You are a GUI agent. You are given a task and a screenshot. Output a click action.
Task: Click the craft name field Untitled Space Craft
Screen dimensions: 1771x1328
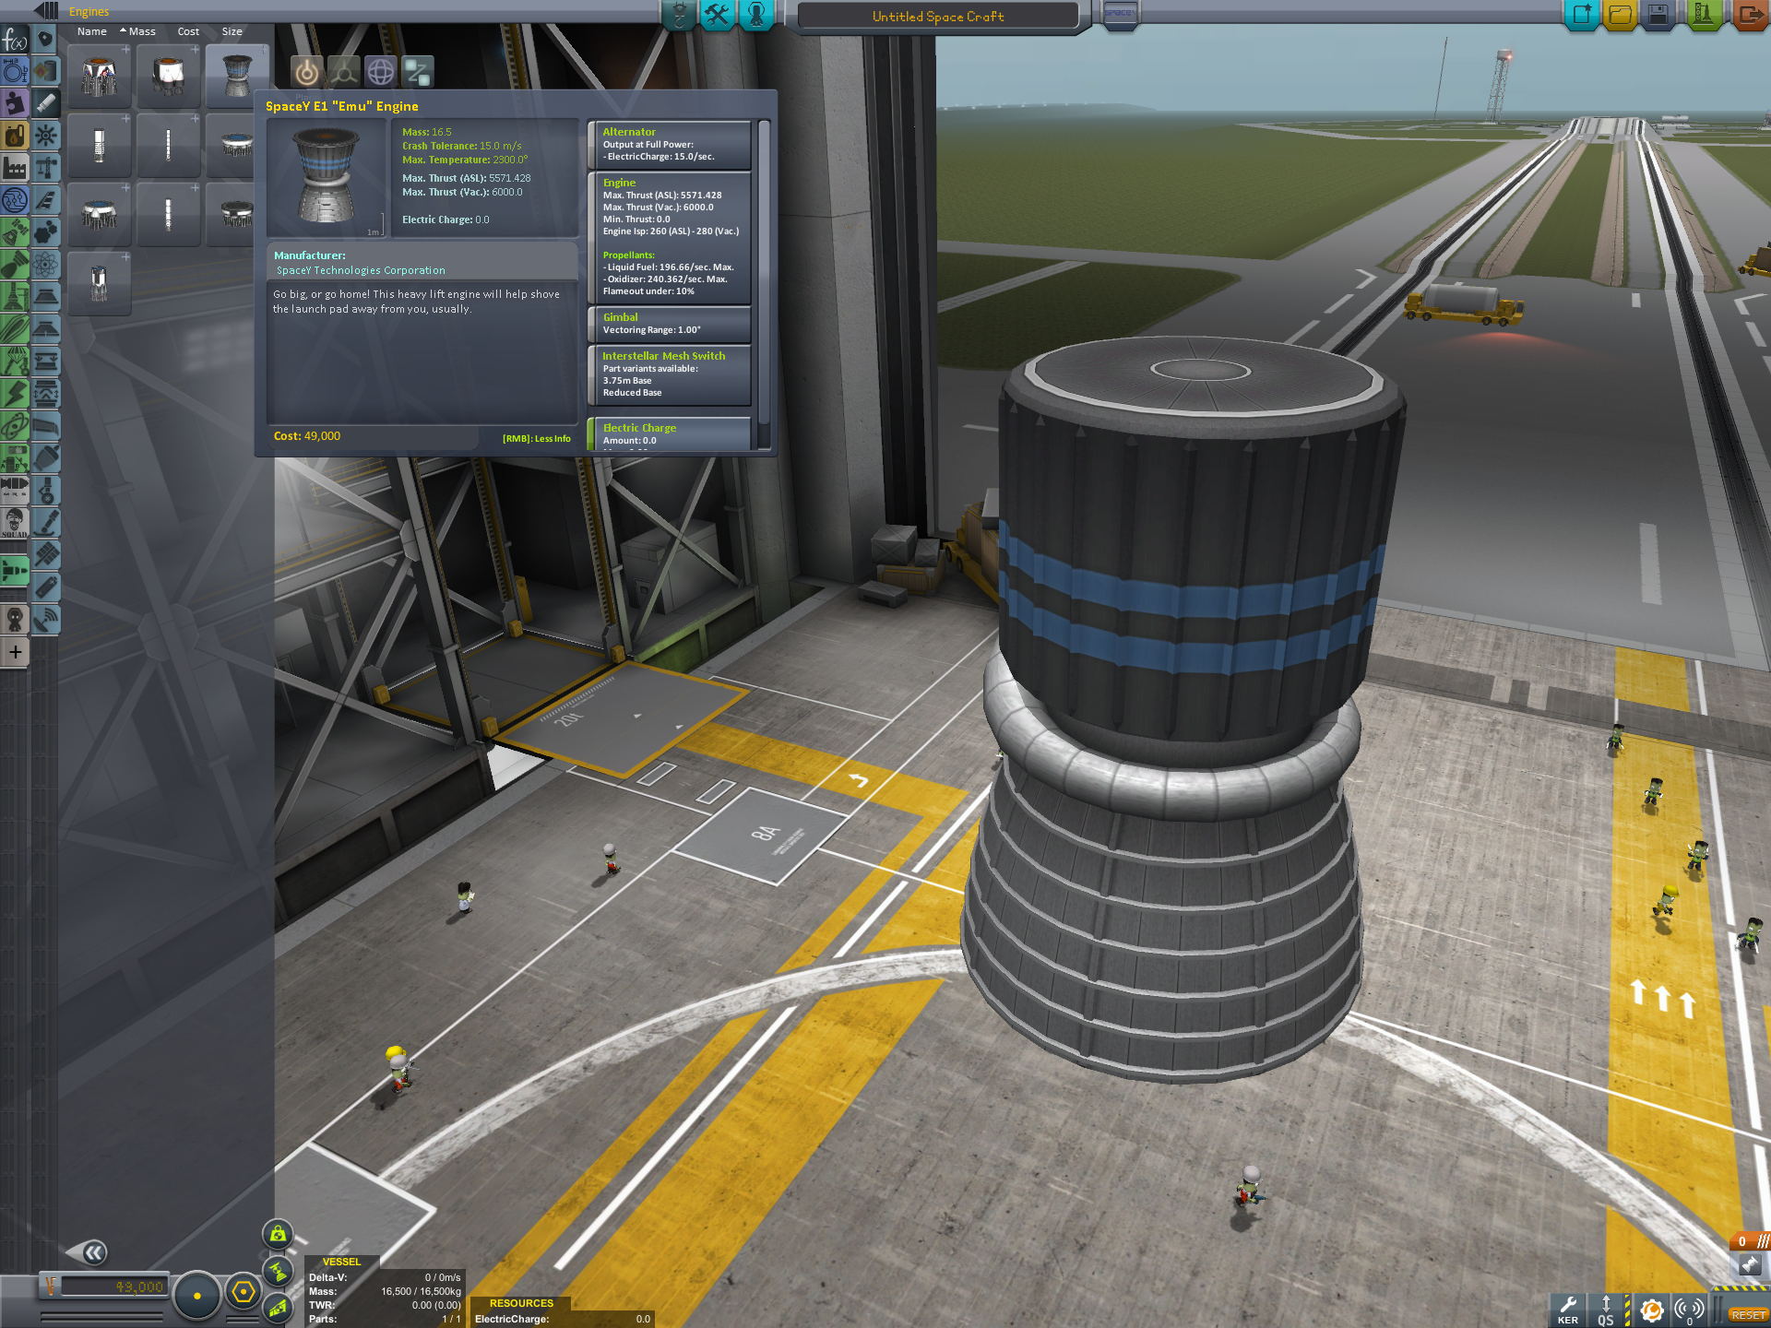click(x=938, y=16)
